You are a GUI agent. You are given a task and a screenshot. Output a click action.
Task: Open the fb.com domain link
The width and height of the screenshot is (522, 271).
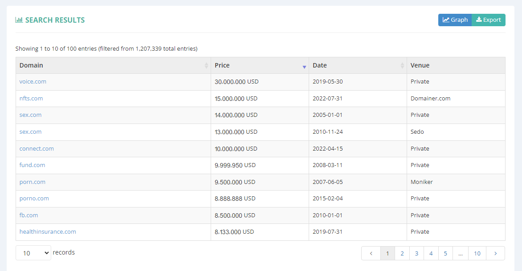29,215
